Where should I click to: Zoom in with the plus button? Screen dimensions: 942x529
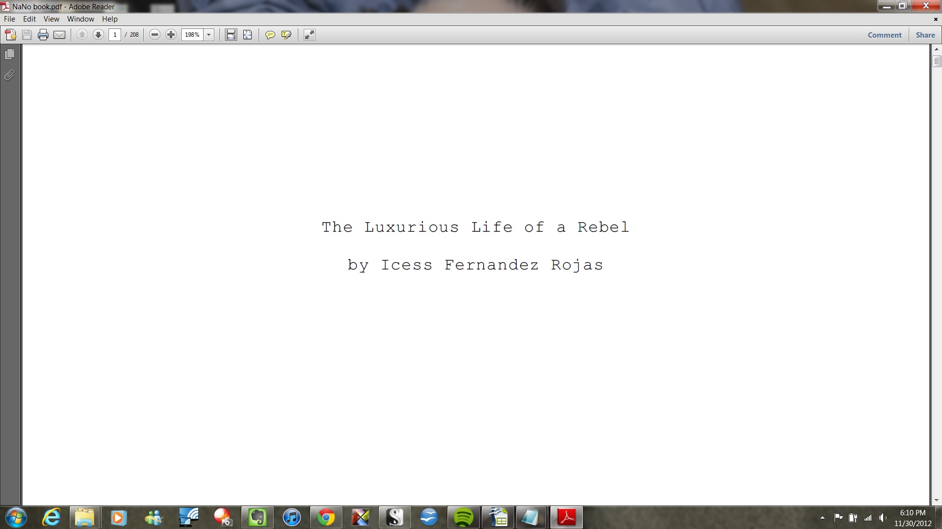pos(171,35)
